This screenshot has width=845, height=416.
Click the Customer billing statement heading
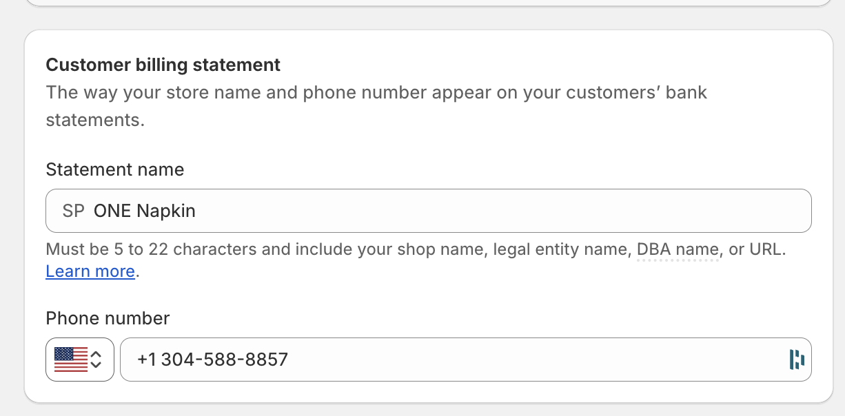click(x=163, y=65)
